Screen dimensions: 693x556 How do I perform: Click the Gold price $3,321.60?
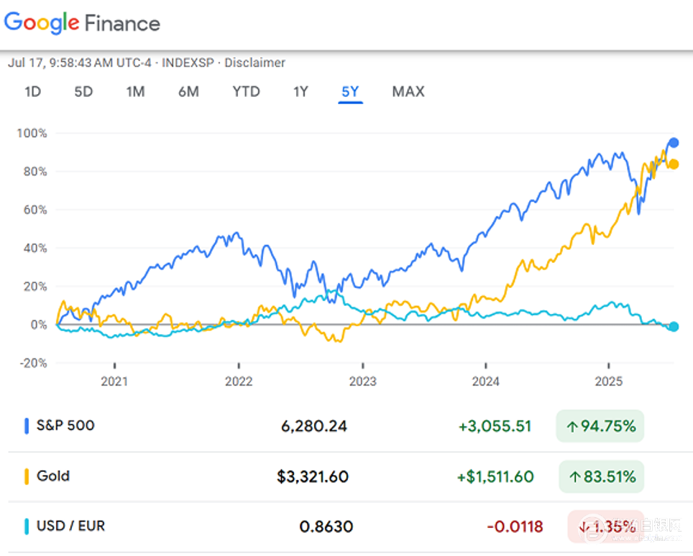(x=313, y=476)
